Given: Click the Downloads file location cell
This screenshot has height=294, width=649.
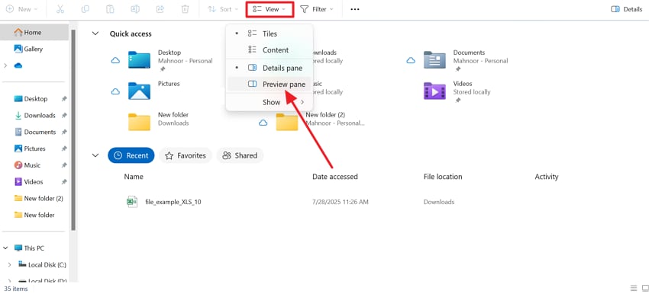Looking at the screenshot, I should pos(439,203).
